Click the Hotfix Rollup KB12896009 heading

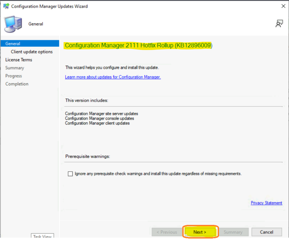coord(139,45)
